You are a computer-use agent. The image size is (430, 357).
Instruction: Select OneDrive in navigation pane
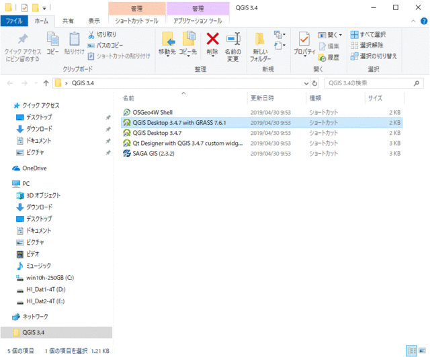point(30,168)
